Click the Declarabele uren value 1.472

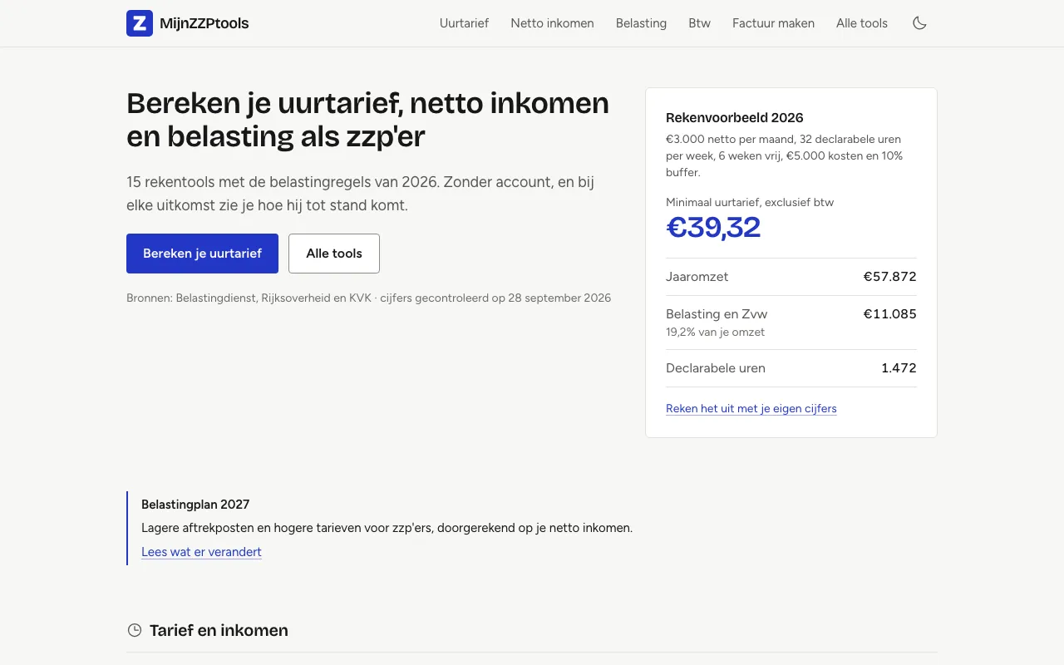[899, 368]
